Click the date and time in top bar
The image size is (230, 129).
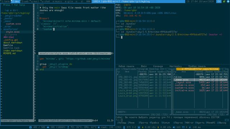pos(200,1)
